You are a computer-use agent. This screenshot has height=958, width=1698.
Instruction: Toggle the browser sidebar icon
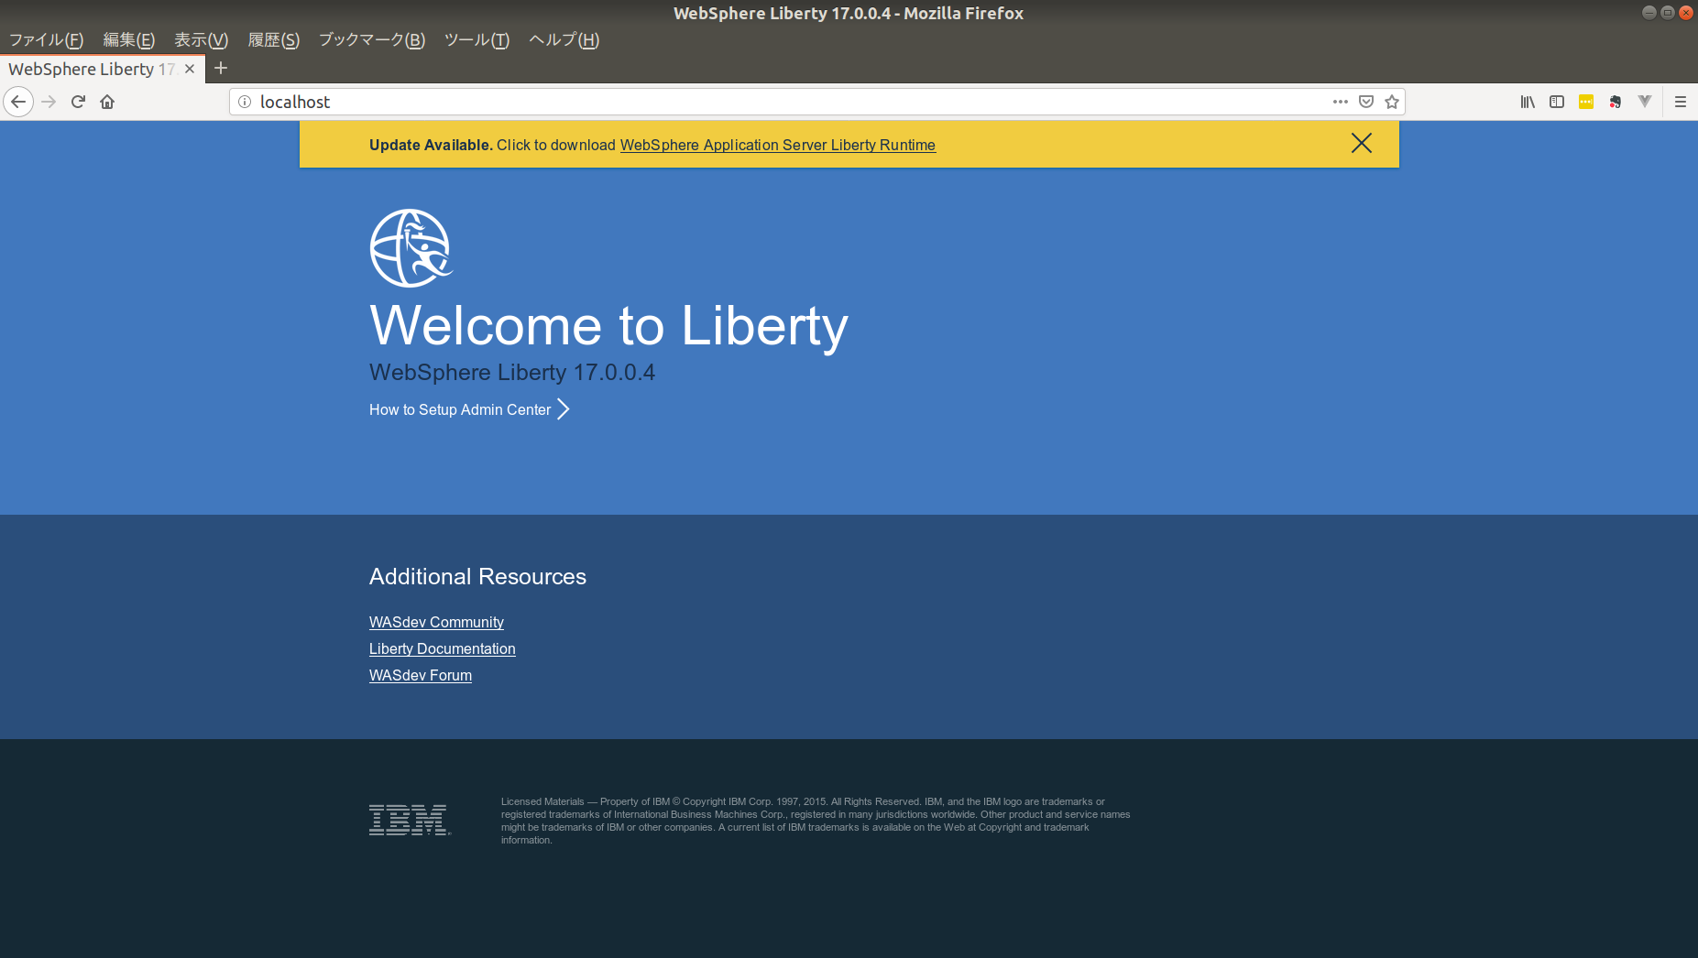click(1556, 102)
